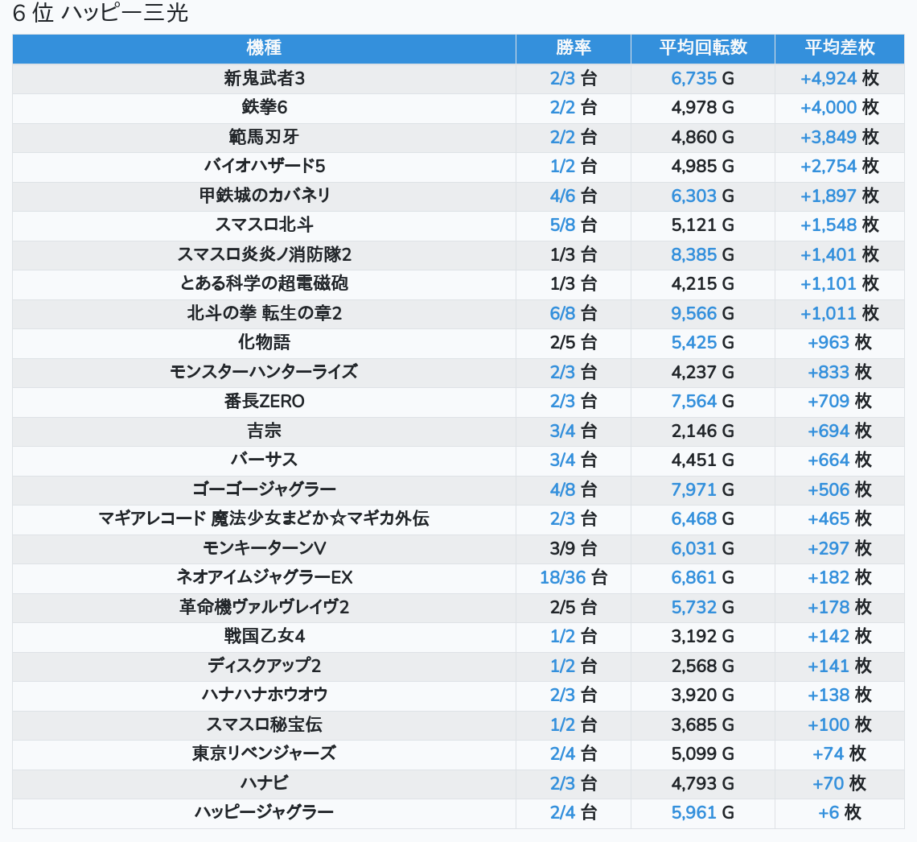The image size is (917, 842).
Task: Click the 範馬刃牙 machine entry
Action: pos(264,137)
